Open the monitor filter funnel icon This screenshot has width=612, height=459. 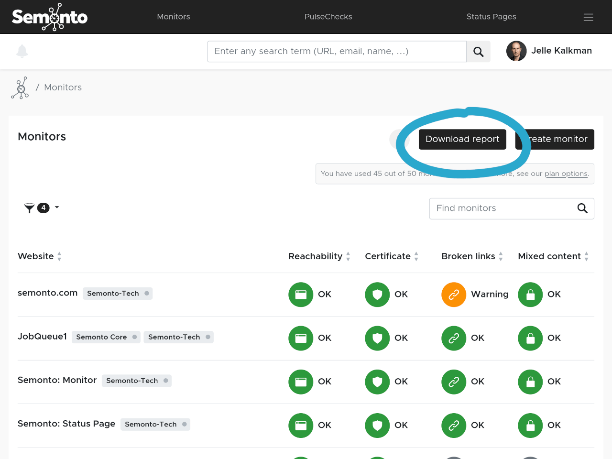(30, 208)
